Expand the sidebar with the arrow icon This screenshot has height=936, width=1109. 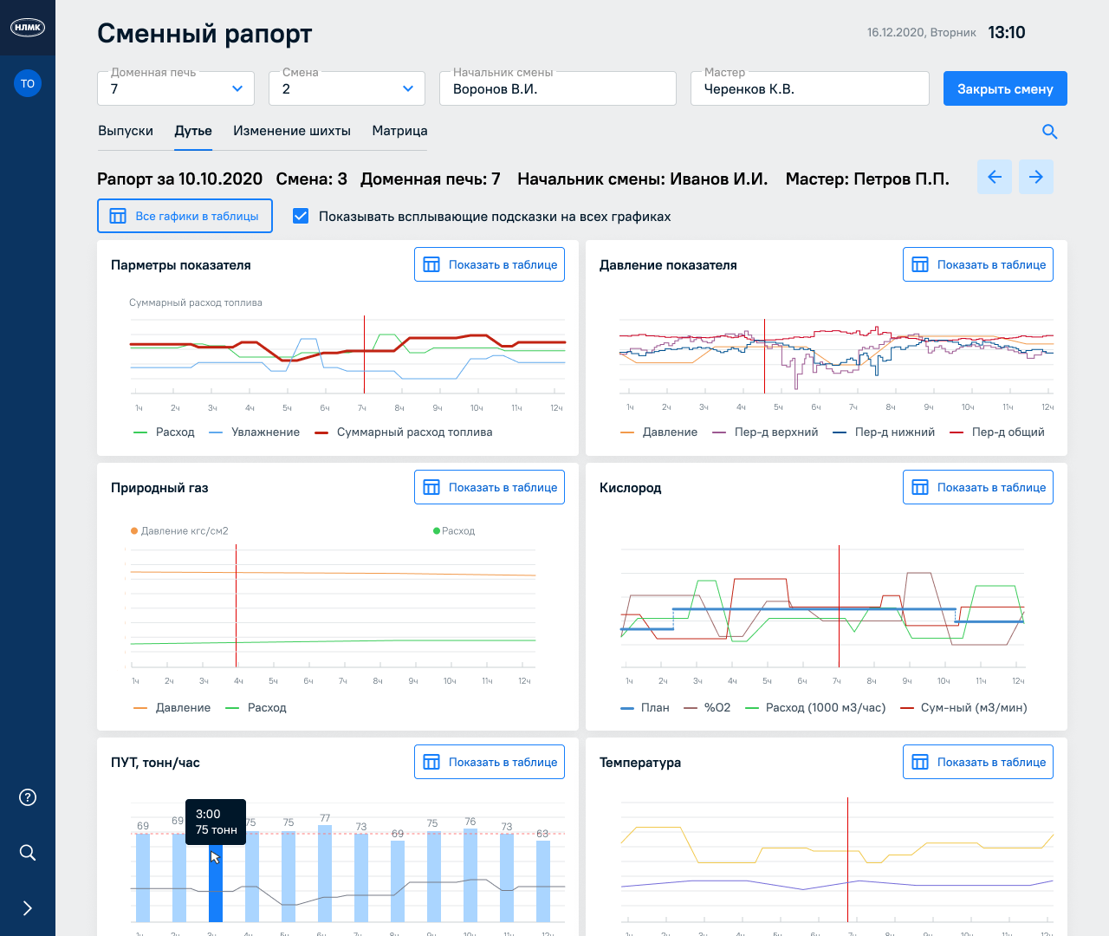(28, 908)
